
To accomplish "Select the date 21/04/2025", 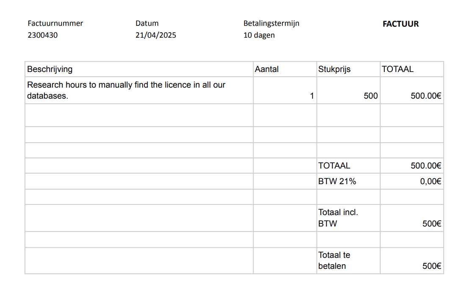I will (x=155, y=35).
